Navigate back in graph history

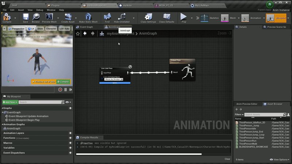click(x=85, y=34)
